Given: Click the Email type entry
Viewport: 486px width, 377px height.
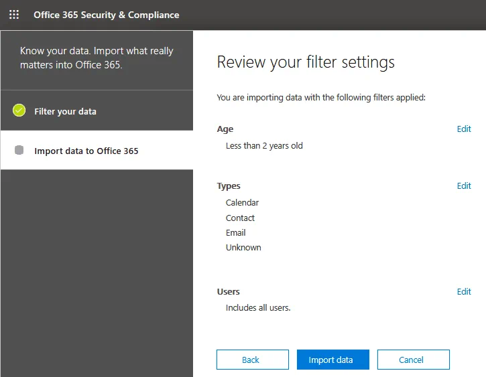Looking at the screenshot, I should pyautogui.click(x=235, y=232).
